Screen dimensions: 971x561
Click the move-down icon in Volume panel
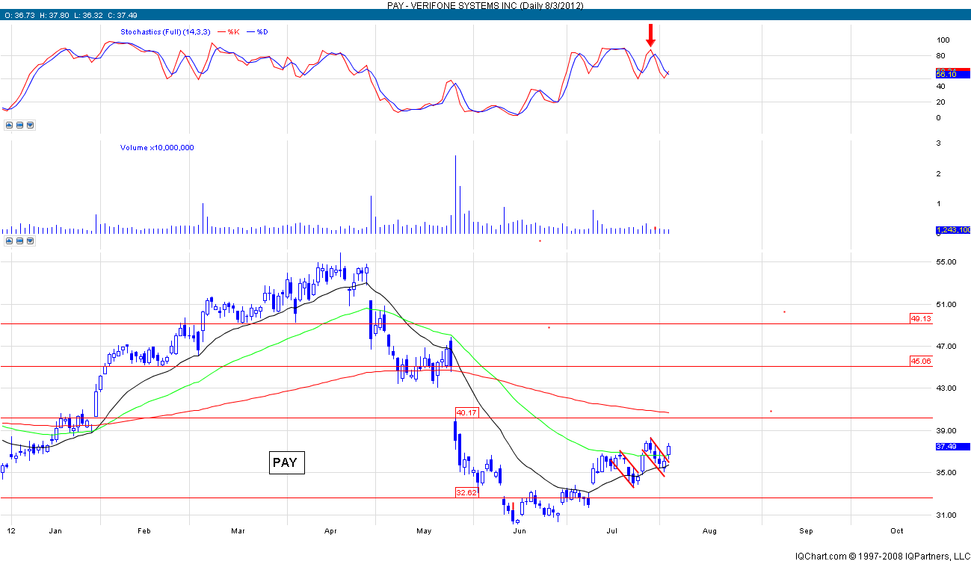[x=30, y=241]
